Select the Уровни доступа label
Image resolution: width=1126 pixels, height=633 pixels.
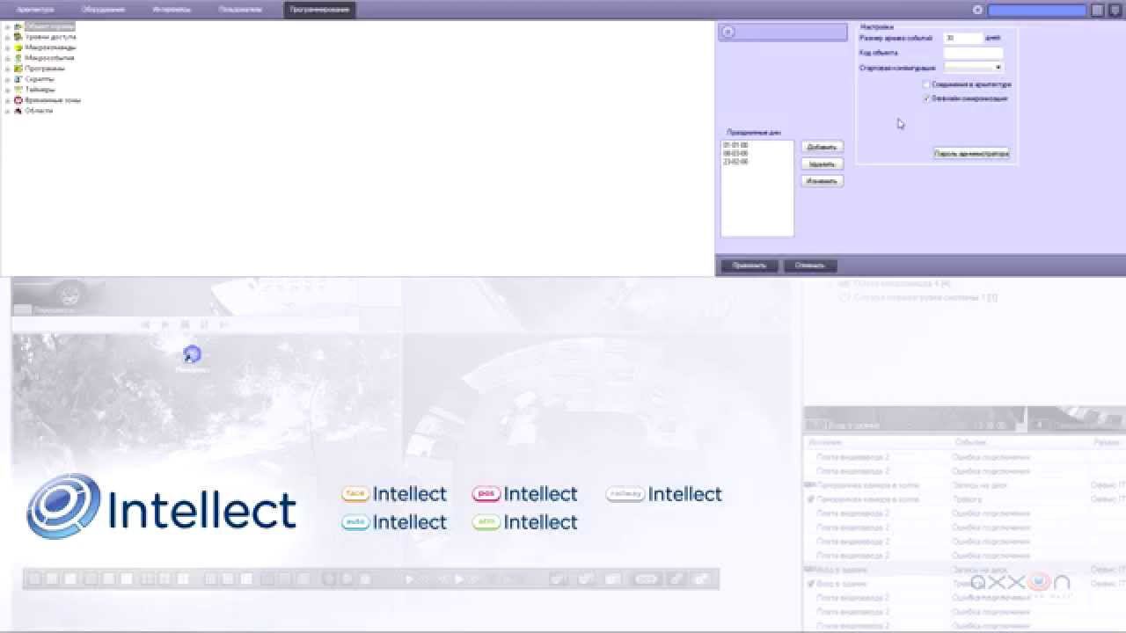50,37
